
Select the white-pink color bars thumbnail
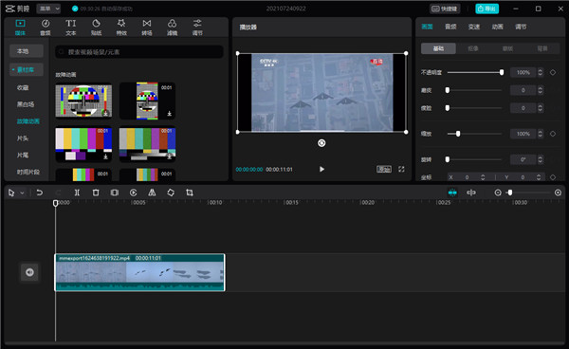pos(83,144)
